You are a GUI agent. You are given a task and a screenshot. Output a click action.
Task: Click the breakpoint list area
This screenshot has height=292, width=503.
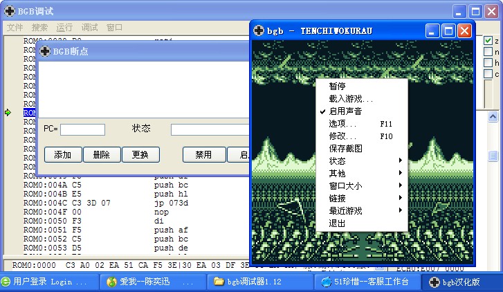(144, 89)
